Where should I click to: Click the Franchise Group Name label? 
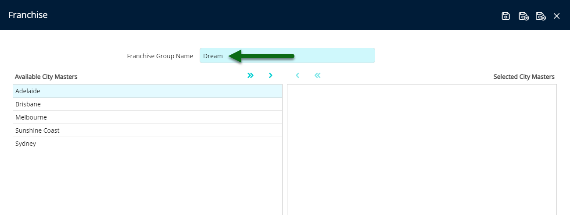pos(160,56)
